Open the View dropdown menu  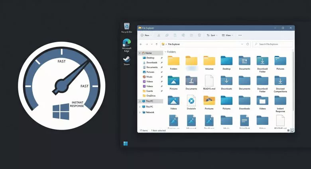(227, 35)
